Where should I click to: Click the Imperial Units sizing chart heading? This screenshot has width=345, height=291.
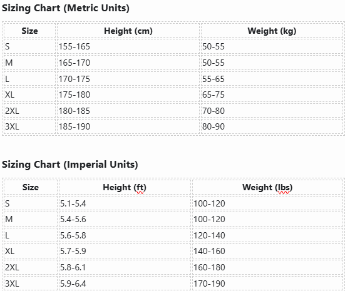[70, 165]
